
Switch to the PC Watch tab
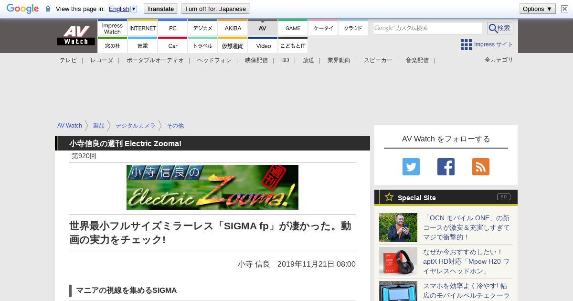point(172,28)
